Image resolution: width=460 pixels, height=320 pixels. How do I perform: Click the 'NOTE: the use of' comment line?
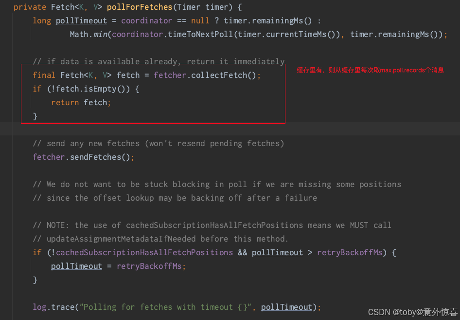pyautogui.click(x=212, y=226)
